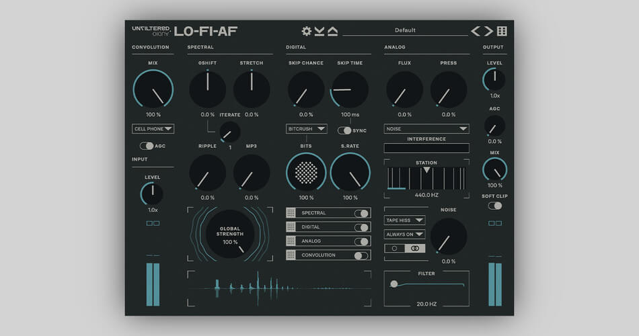Toggle the Convolution AGC switch
The height and width of the screenshot is (336, 639).
(x=147, y=146)
